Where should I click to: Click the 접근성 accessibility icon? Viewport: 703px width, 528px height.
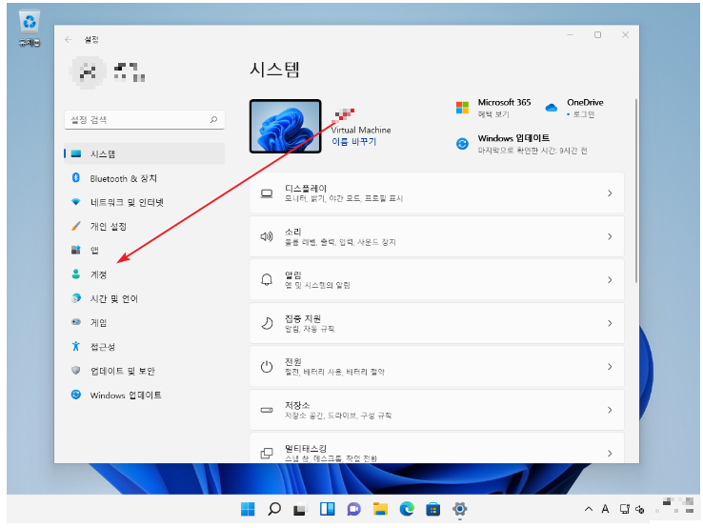tap(76, 346)
